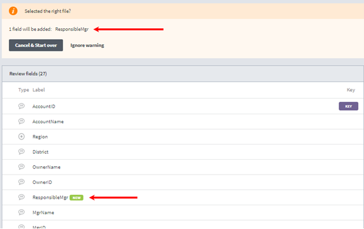Click the Type column header
Image resolution: width=364 pixels, height=229 pixels.
tap(24, 90)
